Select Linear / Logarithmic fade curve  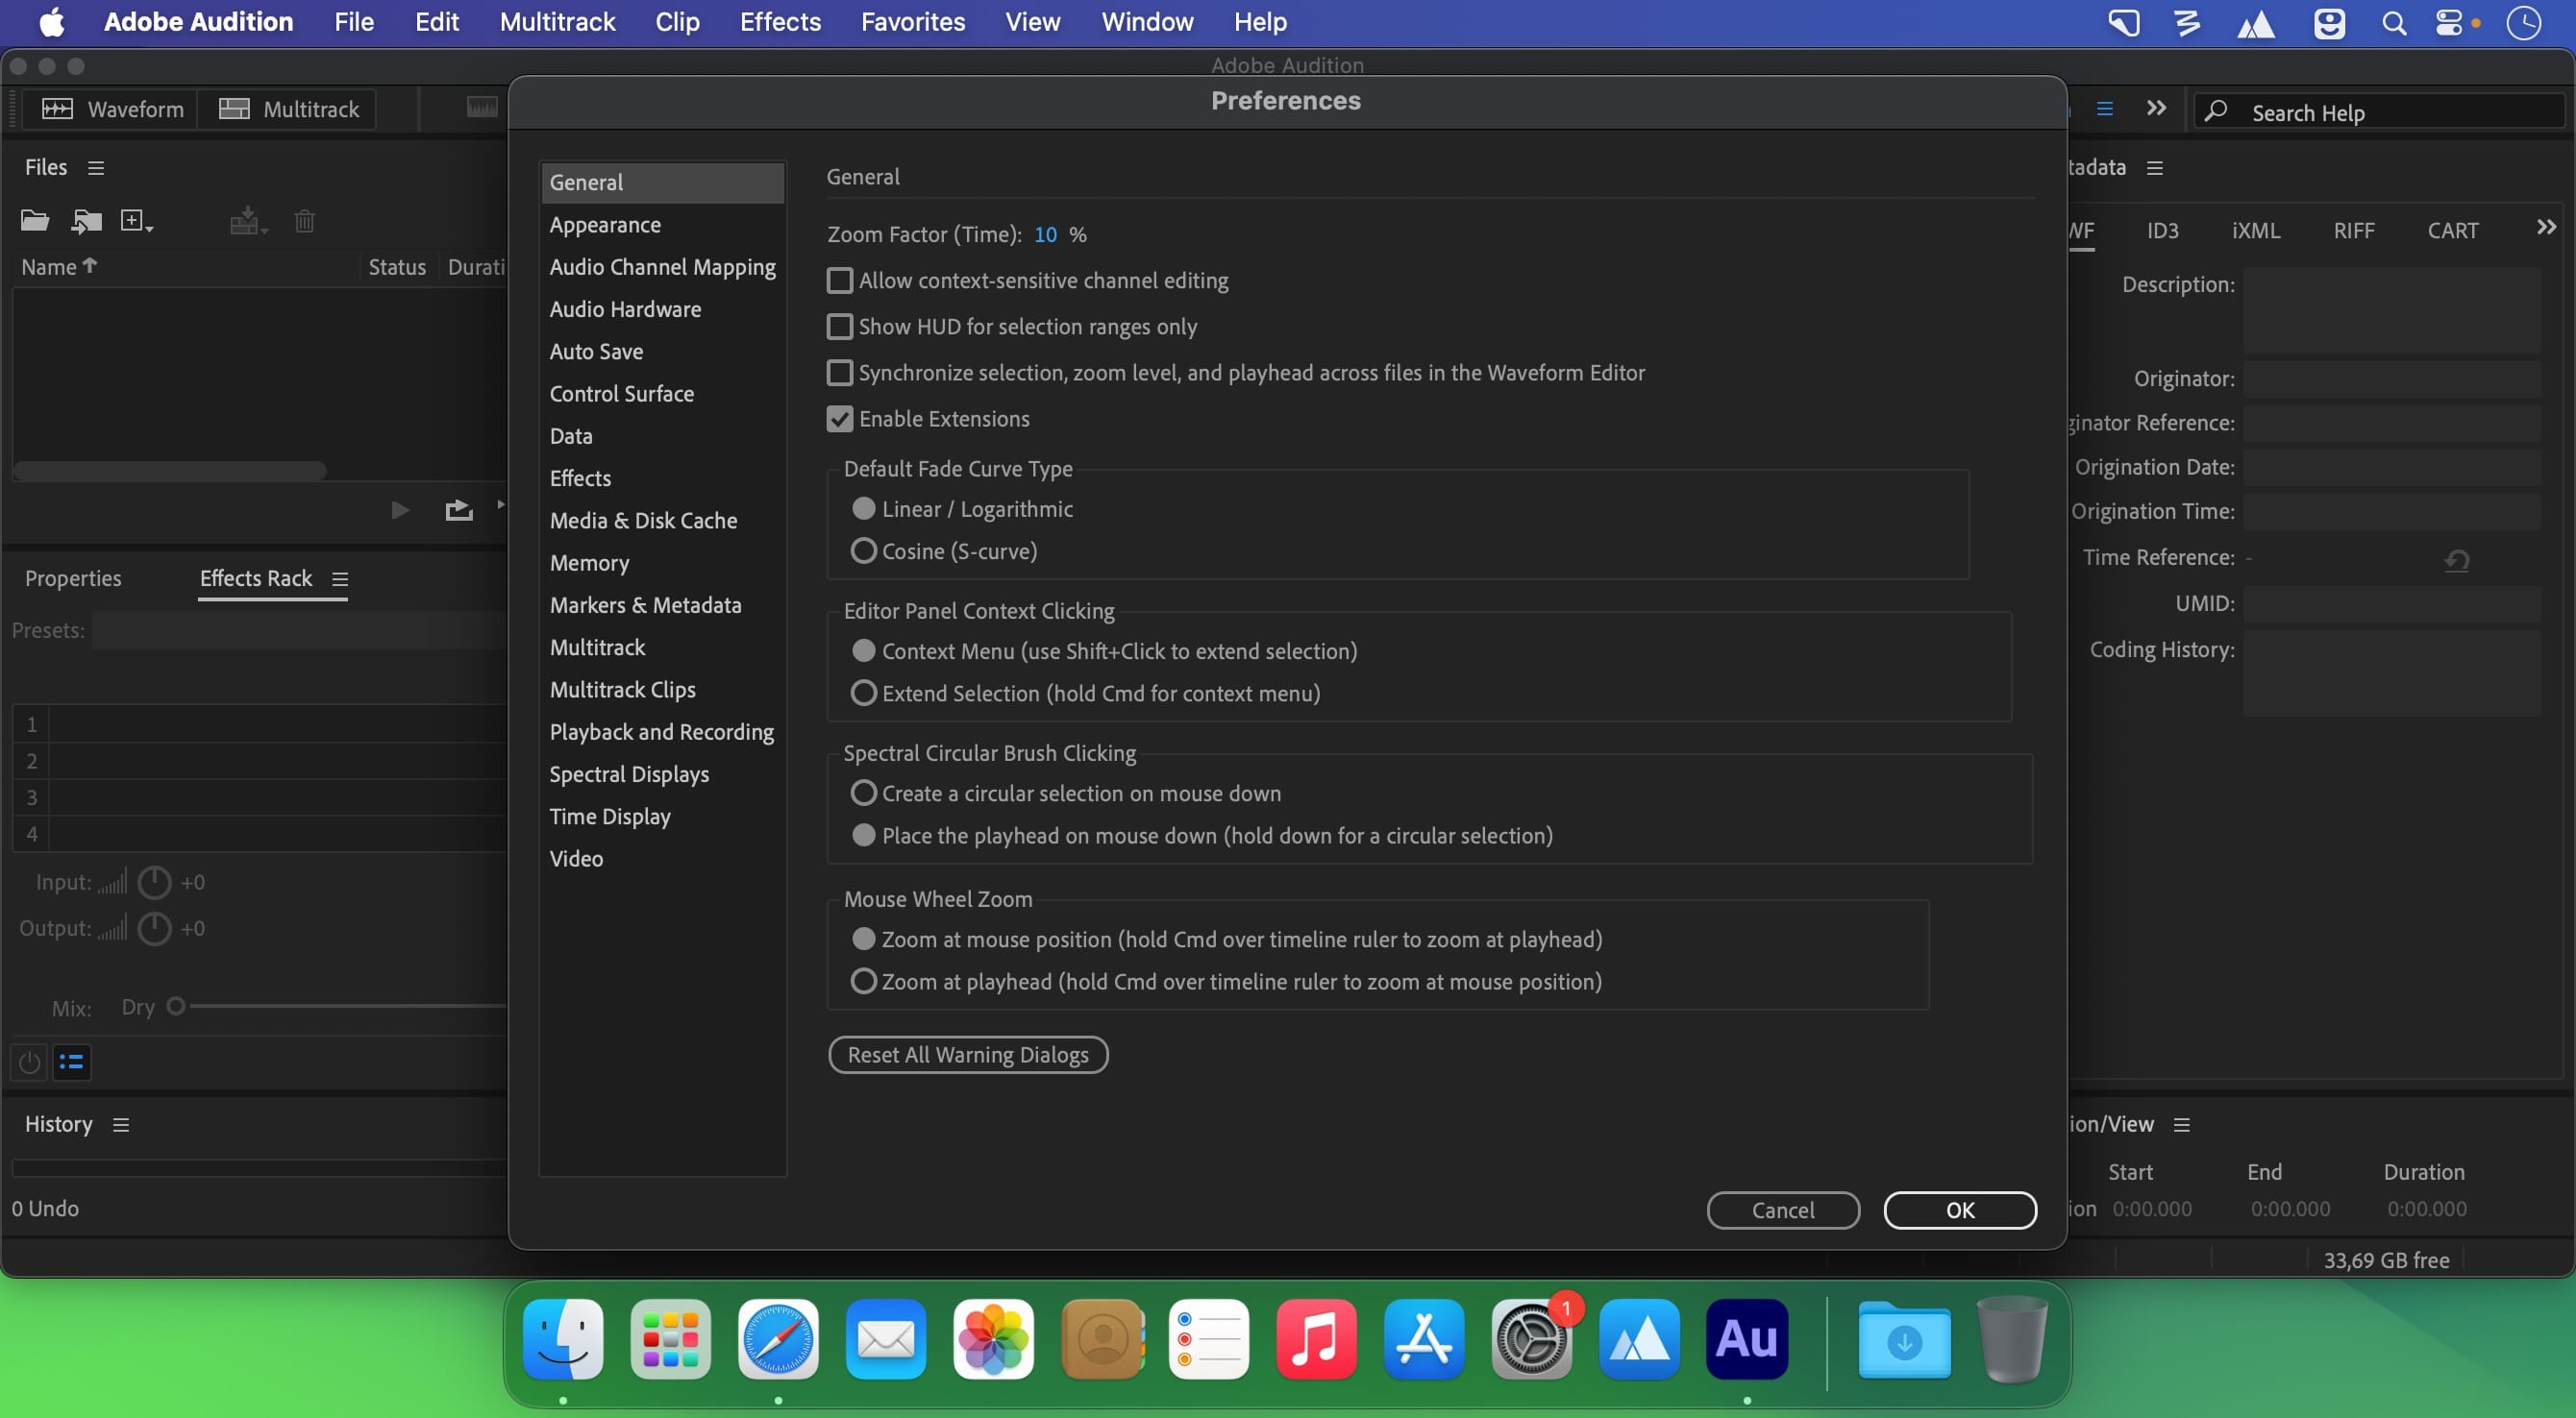click(x=864, y=509)
